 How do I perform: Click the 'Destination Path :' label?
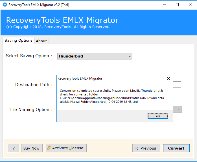point(34,85)
